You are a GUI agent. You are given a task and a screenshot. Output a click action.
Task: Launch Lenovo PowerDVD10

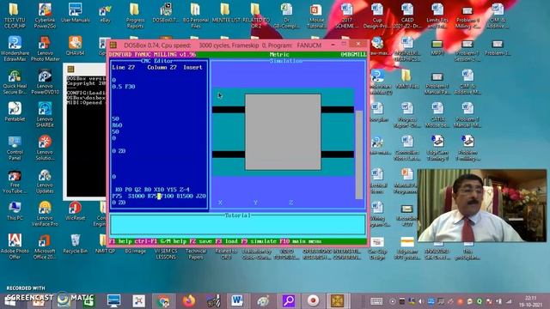[x=45, y=82]
